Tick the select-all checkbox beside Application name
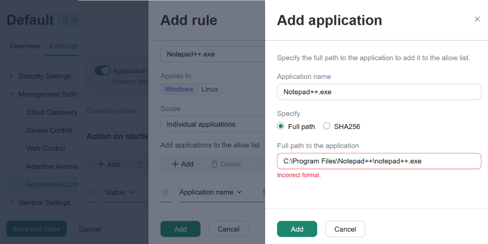Image resolution: width=488 pixels, height=244 pixels. (165, 192)
